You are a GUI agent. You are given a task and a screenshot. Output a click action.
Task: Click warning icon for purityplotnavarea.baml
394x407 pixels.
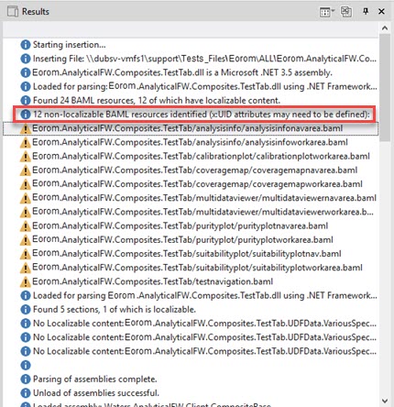26,226
